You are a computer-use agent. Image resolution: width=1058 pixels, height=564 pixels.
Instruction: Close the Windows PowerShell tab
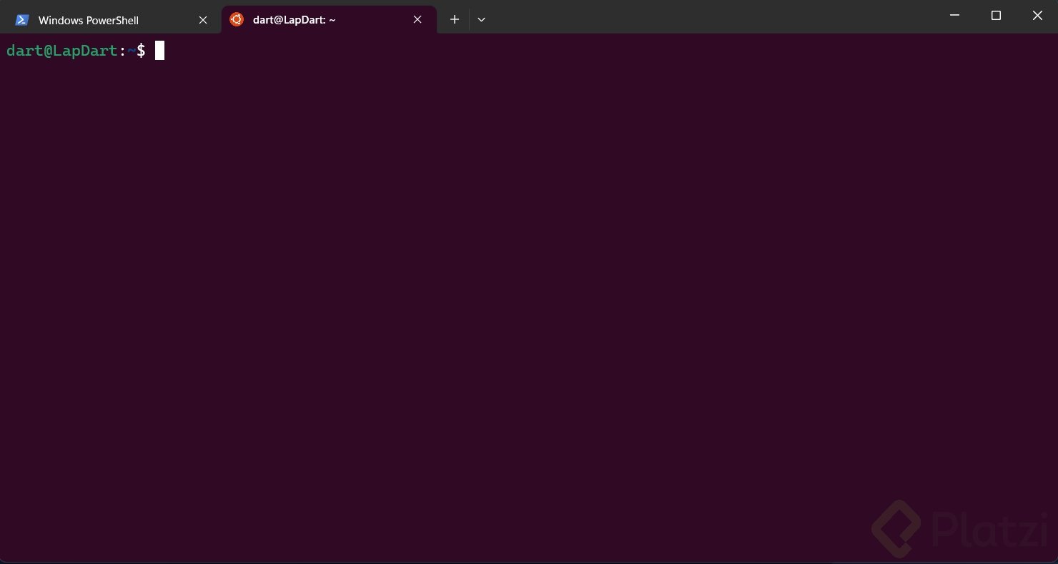click(x=202, y=20)
